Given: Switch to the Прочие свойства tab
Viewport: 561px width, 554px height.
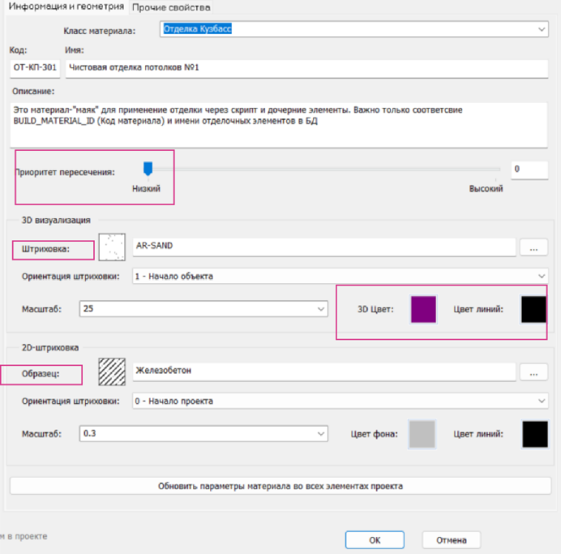Looking at the screenshot, I should (x=171, y=7).
